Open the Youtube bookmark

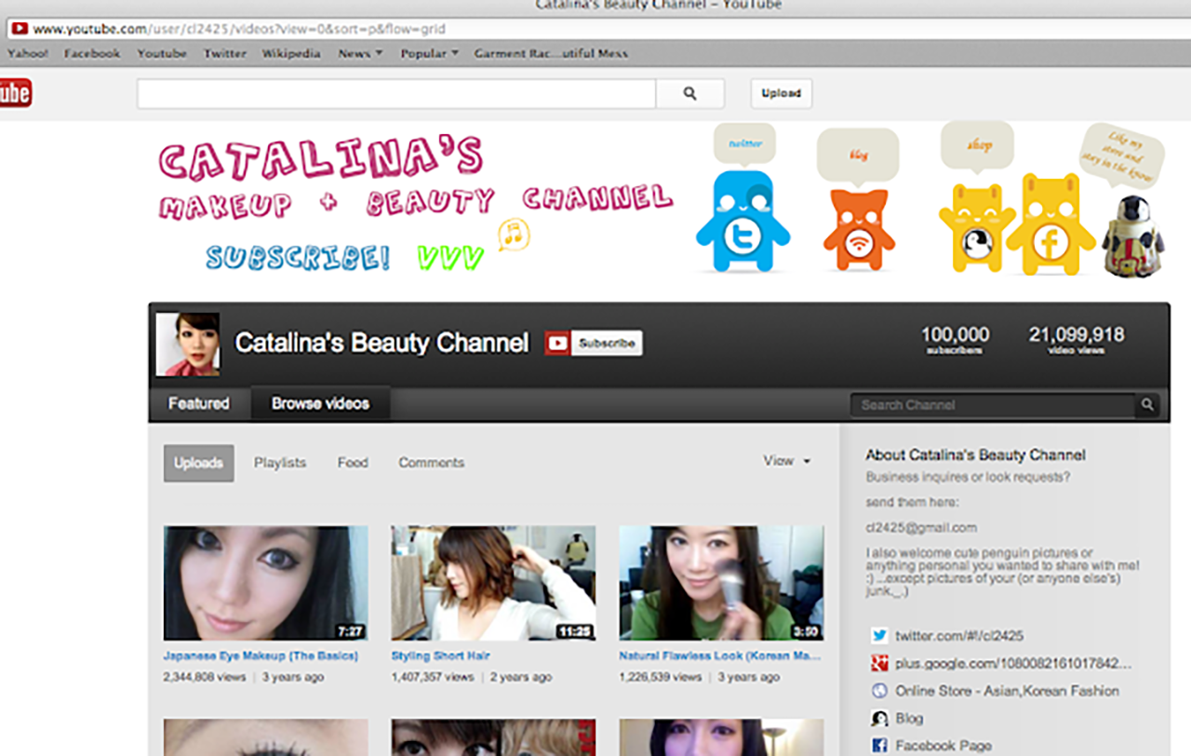162,53
